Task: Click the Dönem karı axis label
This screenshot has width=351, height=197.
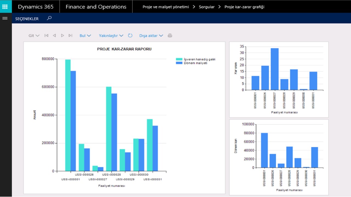Action: coord(236,146)
